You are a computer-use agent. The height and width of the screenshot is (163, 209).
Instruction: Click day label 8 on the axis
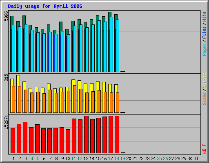tap(56, 159)
